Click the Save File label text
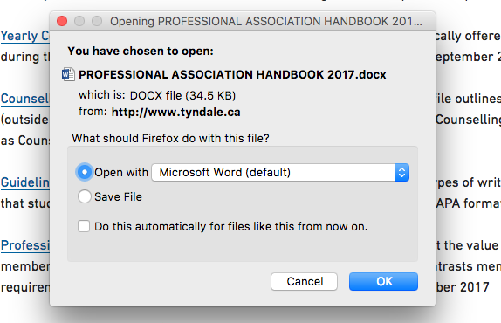501x323 pixels. 118,196
